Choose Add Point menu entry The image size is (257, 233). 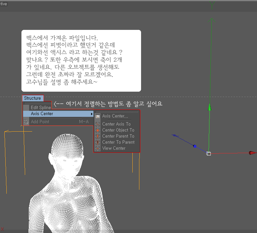click(58, 122)
